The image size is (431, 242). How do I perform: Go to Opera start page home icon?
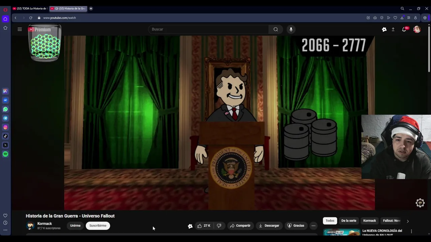point(5,19)
